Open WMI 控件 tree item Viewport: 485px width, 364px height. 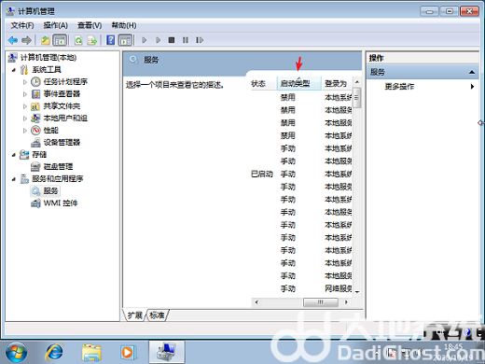[61, 203]
